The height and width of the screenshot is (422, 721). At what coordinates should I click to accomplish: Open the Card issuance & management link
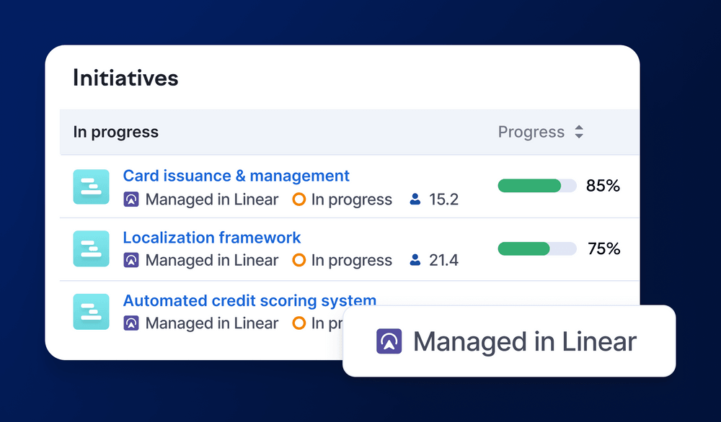tap(236, 176)
